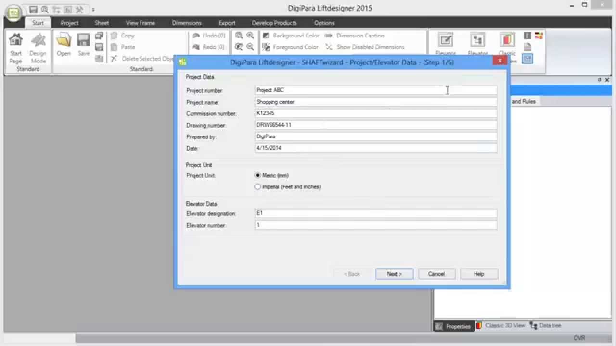Switch to the Project ribbon tab

point(70,23)
